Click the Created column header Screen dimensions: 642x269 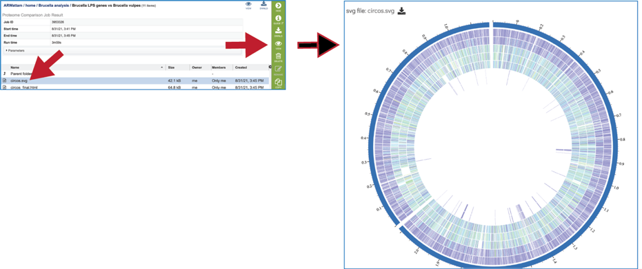point(241,67)
